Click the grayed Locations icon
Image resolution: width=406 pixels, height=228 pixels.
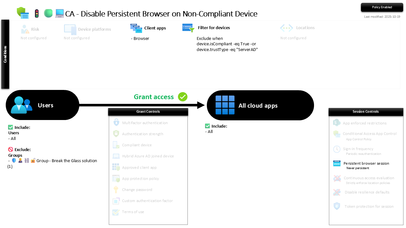(286, 28)
